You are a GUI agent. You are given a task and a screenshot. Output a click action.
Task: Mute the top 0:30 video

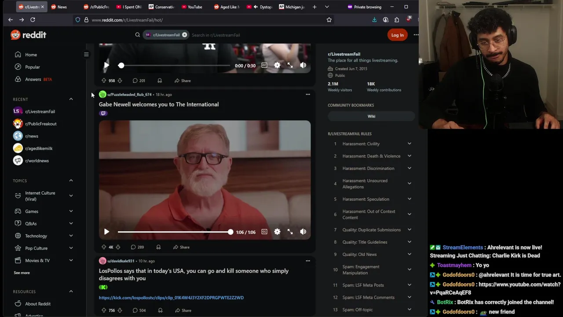point(303,65)
